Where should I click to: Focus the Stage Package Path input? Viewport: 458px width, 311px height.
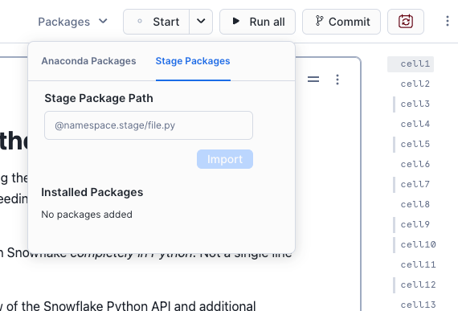coord(149,125)
